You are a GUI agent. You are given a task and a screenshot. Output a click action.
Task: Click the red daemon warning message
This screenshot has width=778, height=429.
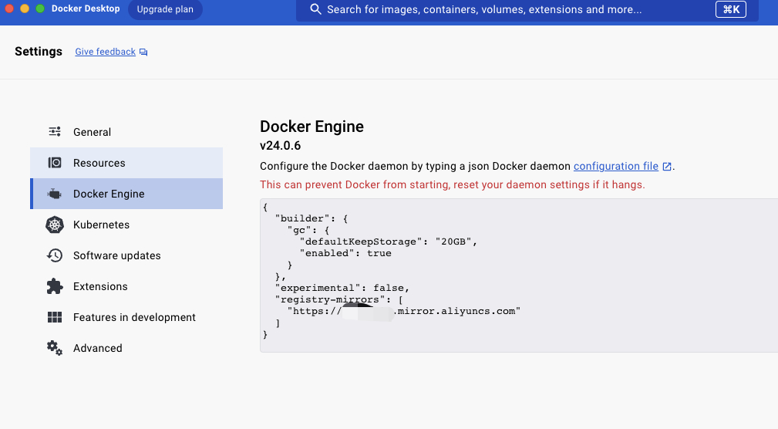[453, 184]
